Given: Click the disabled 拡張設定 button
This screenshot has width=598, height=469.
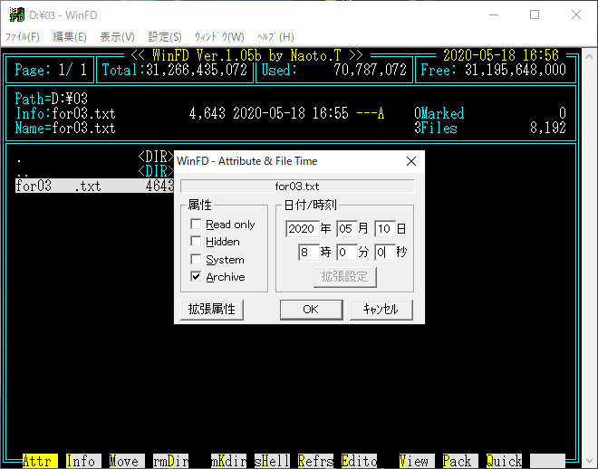Looking at the screenshot, I should (345, 277).
